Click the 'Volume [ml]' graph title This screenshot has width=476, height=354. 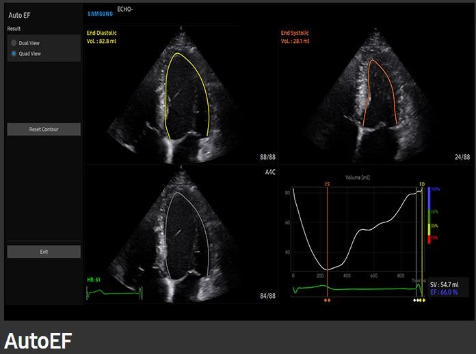[x=358, y=177]
